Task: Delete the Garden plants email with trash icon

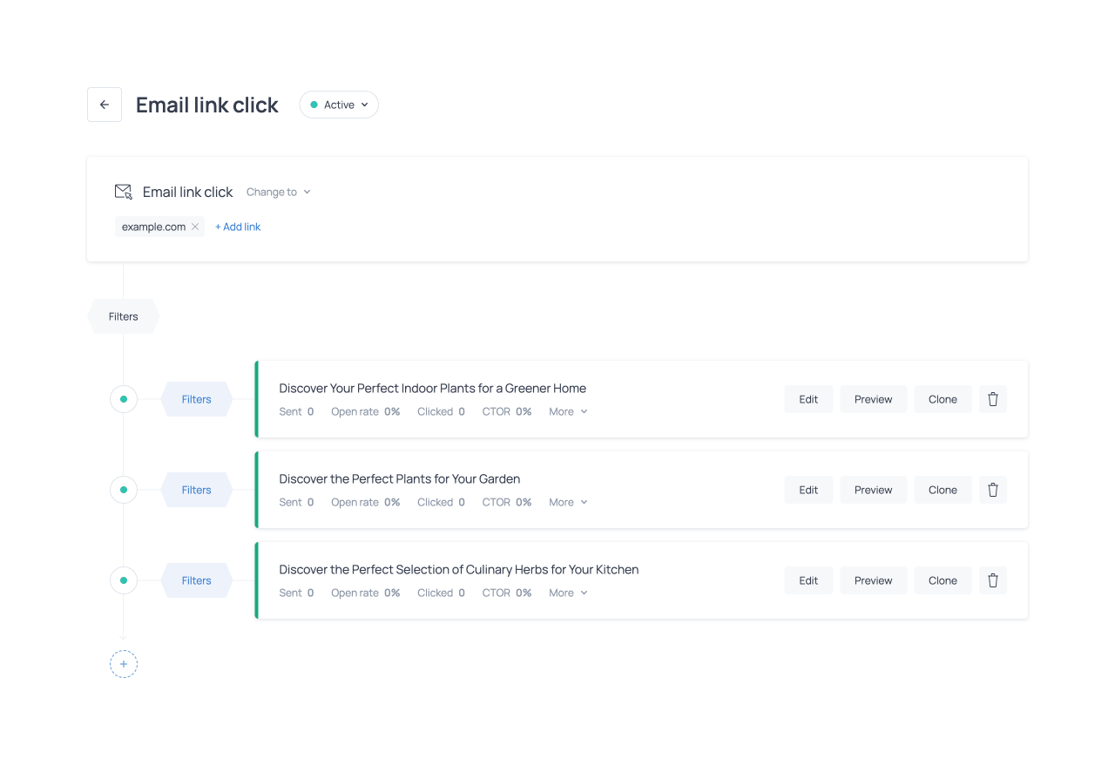Action: [x=992, y=490]
